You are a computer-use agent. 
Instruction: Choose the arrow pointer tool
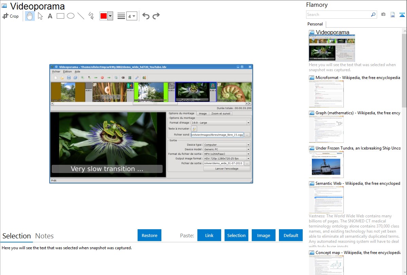pos(40,16)
